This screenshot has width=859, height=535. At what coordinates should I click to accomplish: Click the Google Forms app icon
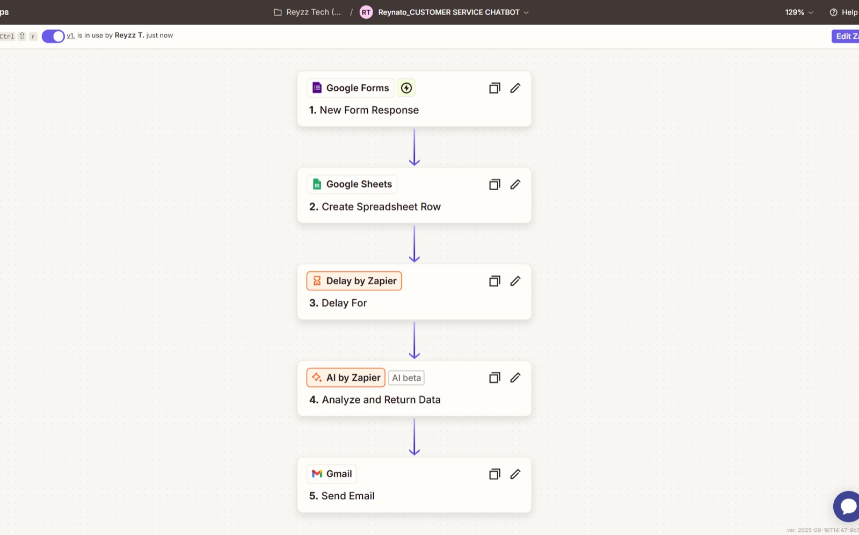tap(317, 88)
